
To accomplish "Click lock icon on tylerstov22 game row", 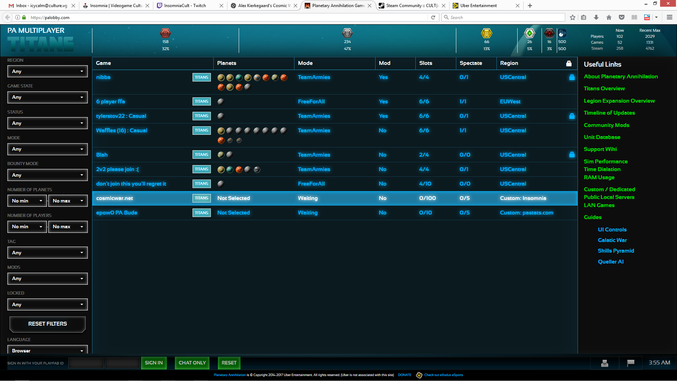I will [x=572, y=116].
